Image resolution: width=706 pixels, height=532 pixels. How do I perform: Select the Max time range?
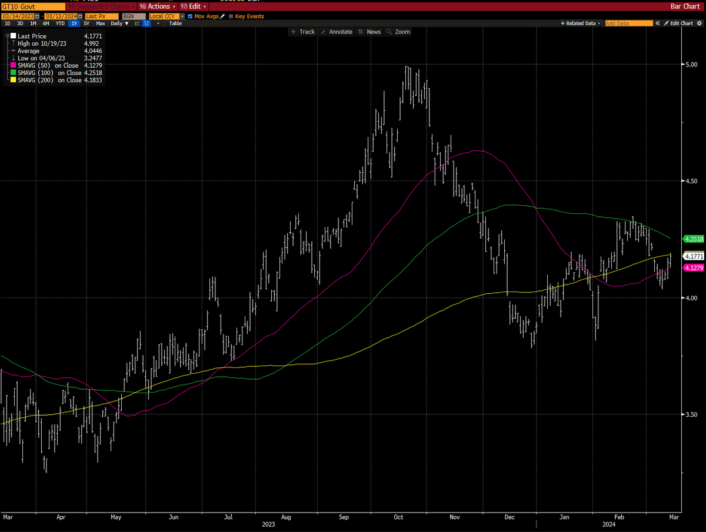coord(101,24)
